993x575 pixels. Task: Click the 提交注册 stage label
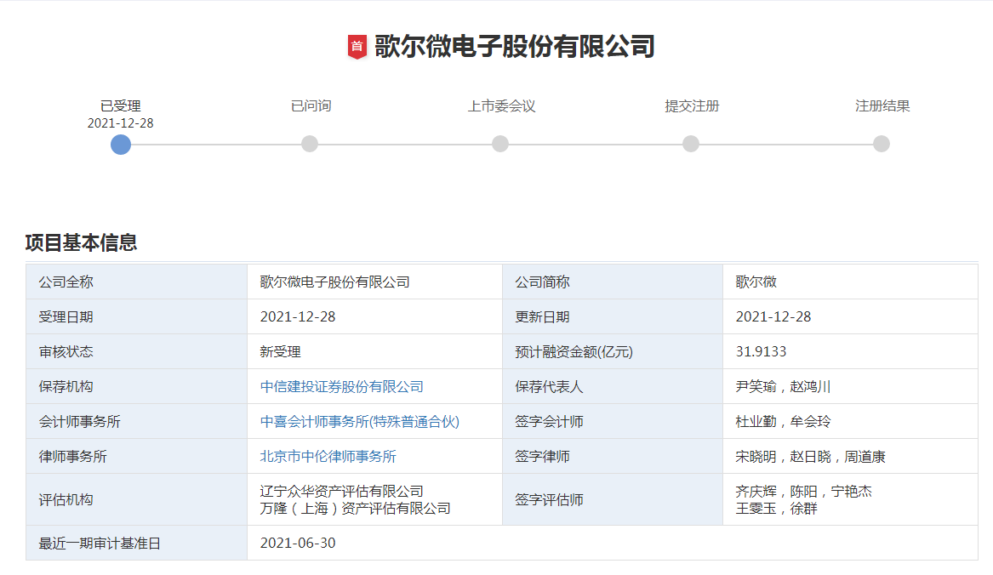tap(692, 106)
